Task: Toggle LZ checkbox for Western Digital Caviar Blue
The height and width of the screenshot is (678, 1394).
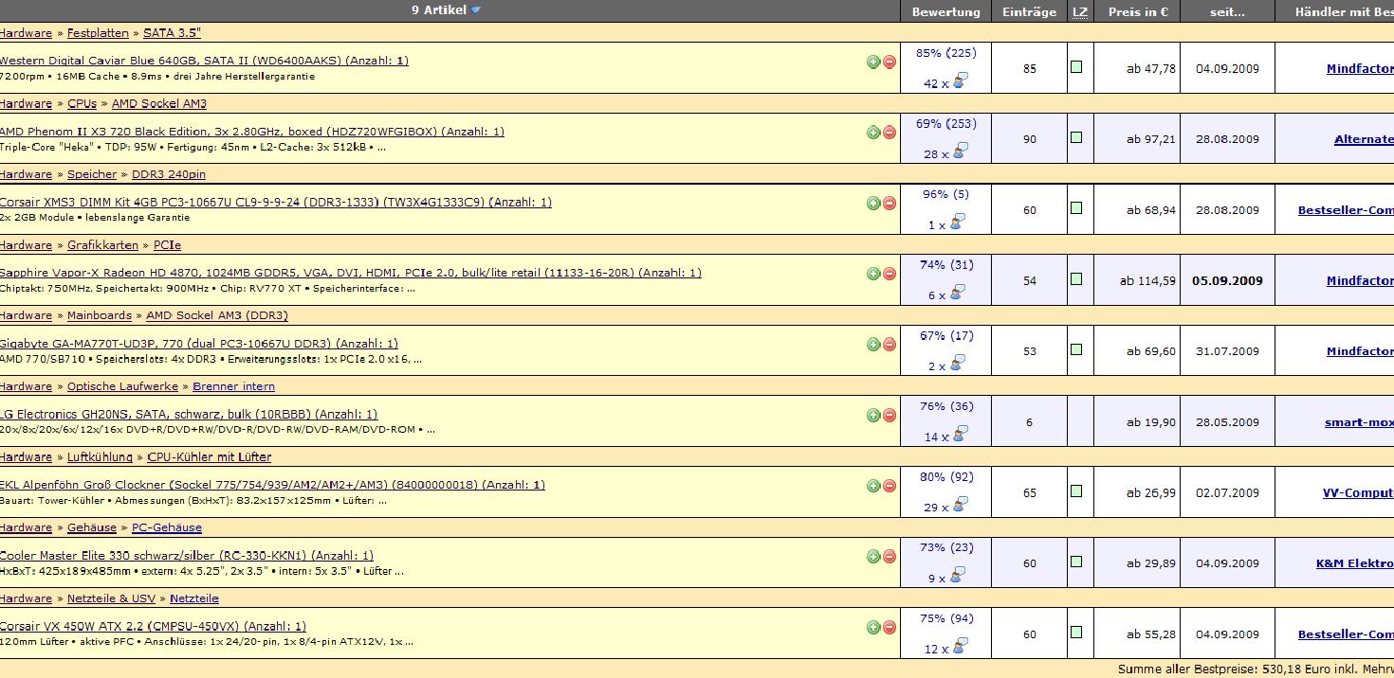Action: coord(1076,67)
